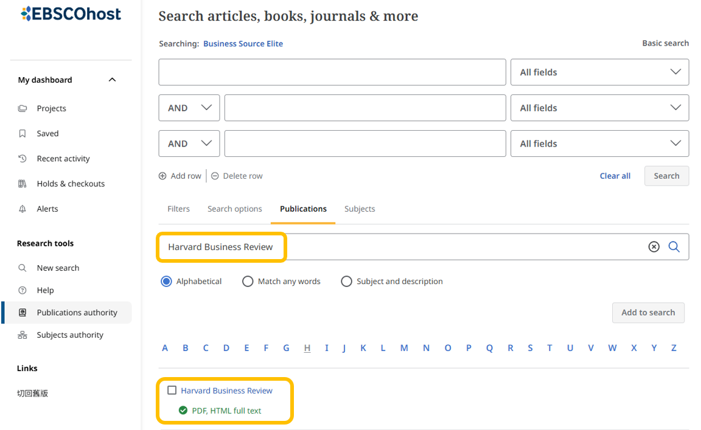Open the first AND operator dropdown
This screenshot has height=430, width=701.
point(189,108)
